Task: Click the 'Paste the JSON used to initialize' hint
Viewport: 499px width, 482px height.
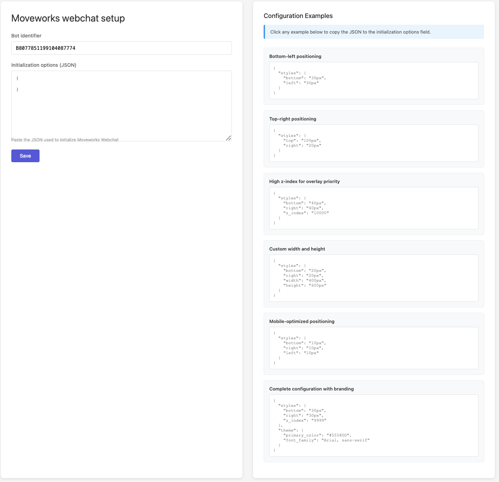Action: pyautogui.click(x=65, y=140)
